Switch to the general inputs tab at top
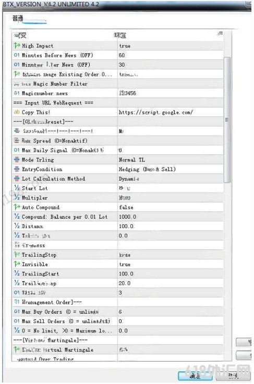 coord(18,18)
